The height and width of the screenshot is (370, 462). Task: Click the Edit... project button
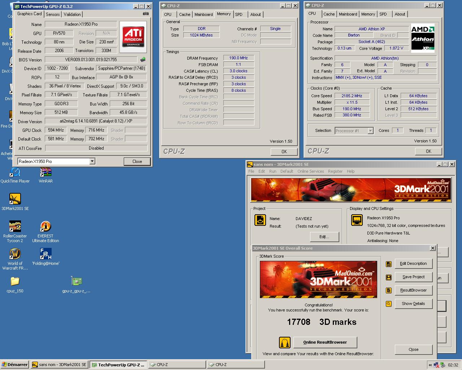point(324,237)
